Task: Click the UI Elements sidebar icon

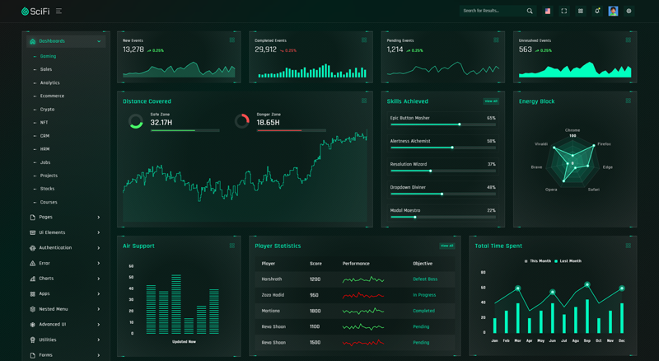Action: pyautogui.click(x=33, y=232)
